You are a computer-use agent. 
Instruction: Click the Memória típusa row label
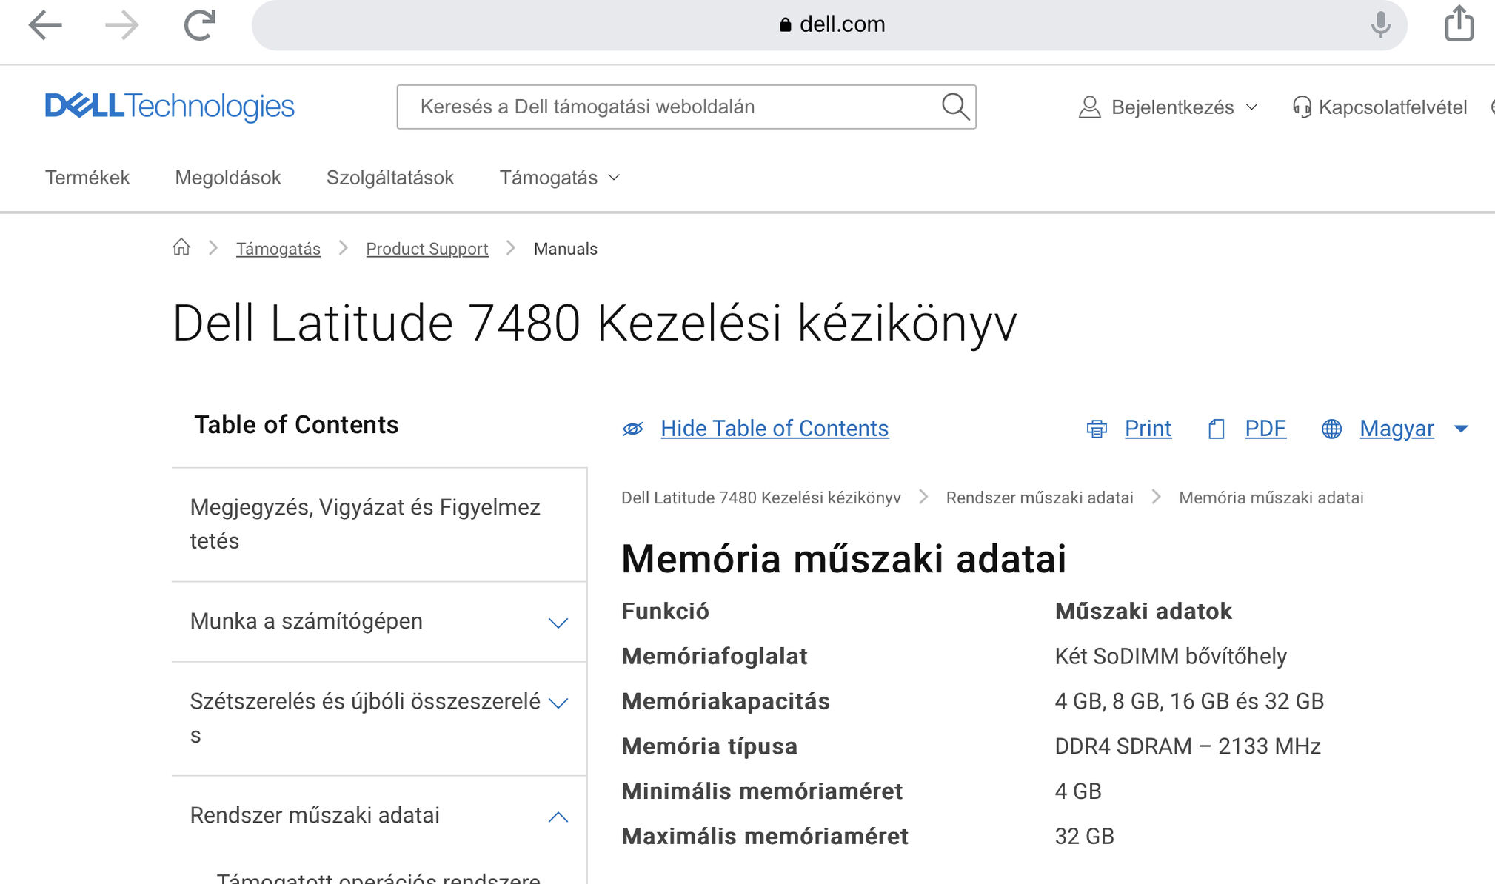tap(709, 746)
